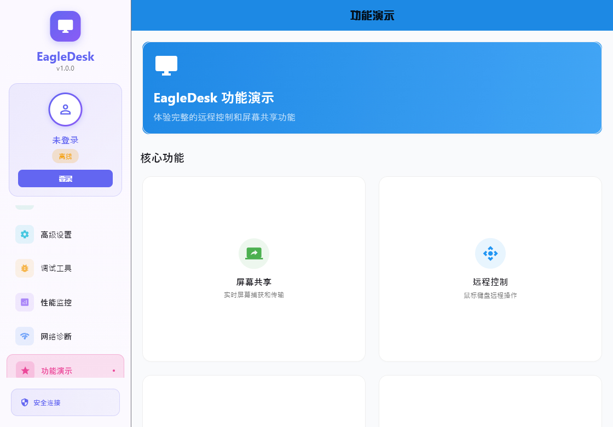Click the 安全连接 button
Viewport: 613px width, 427px height.
point(65,402)
